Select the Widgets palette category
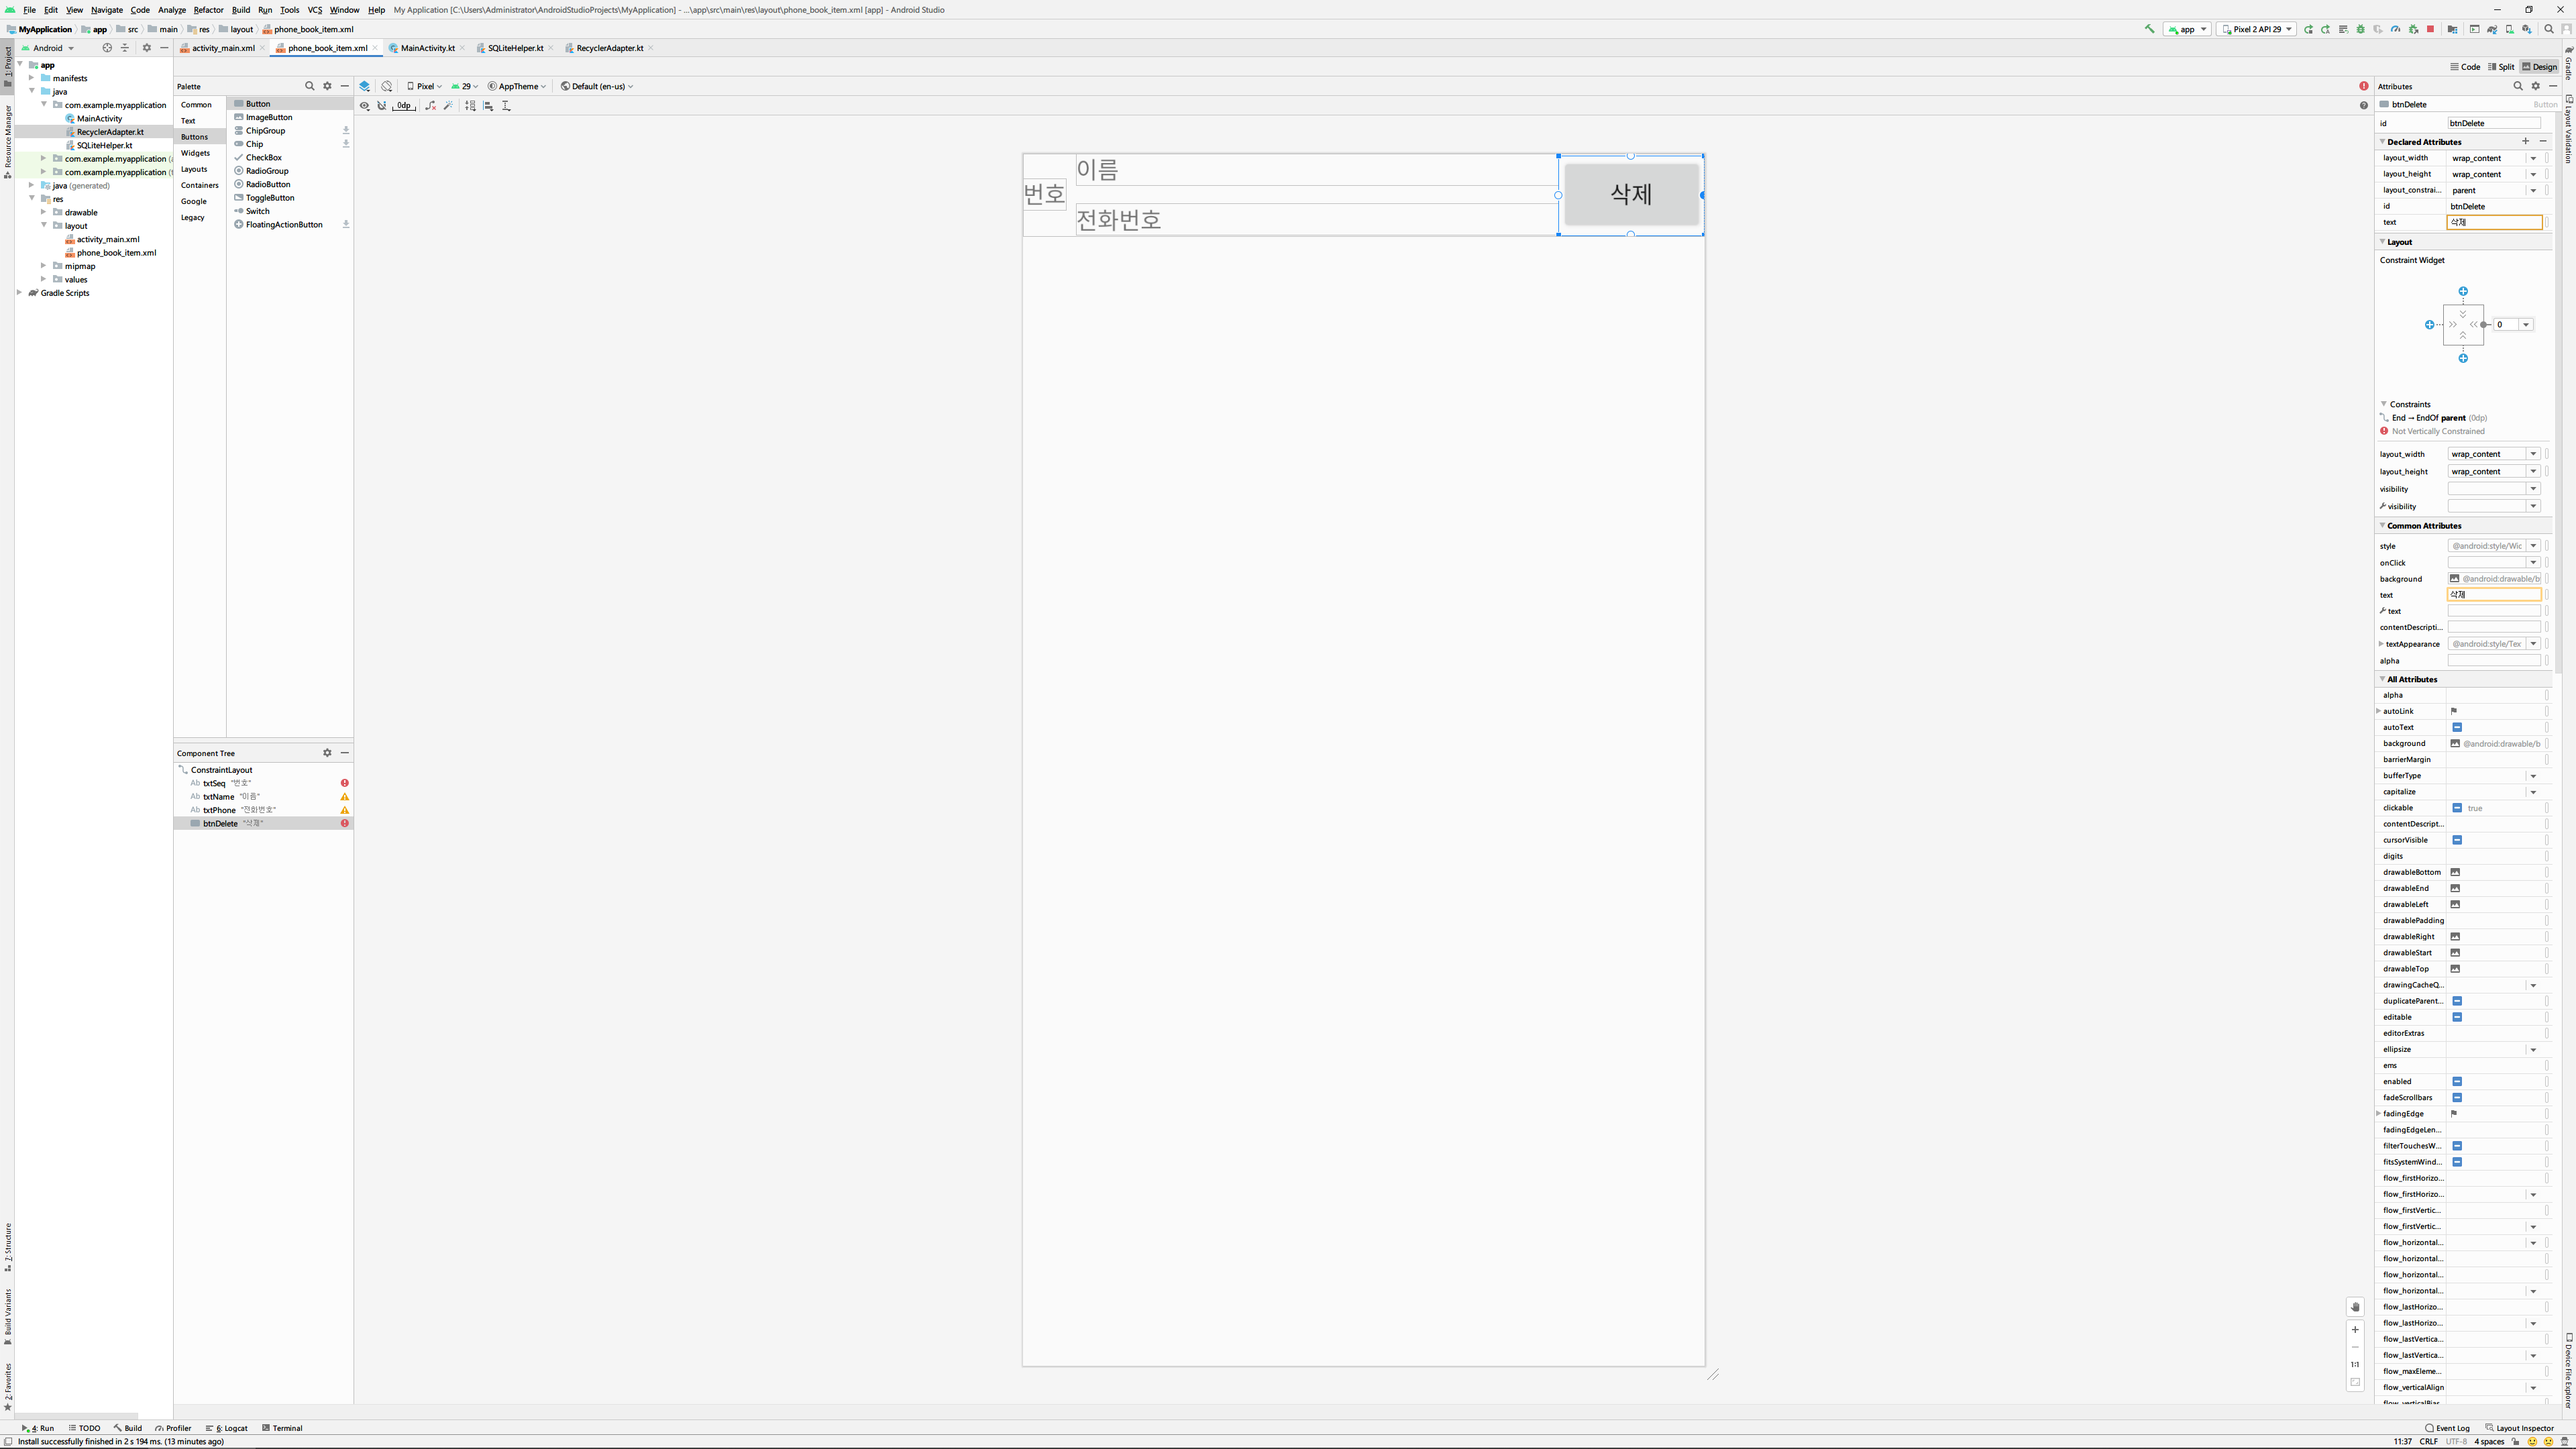Screen dimensions: 2576x1449 point(195,153)
